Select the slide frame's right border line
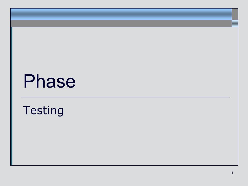The width and height of the screenshot is (248, 186). pos(238,96)
